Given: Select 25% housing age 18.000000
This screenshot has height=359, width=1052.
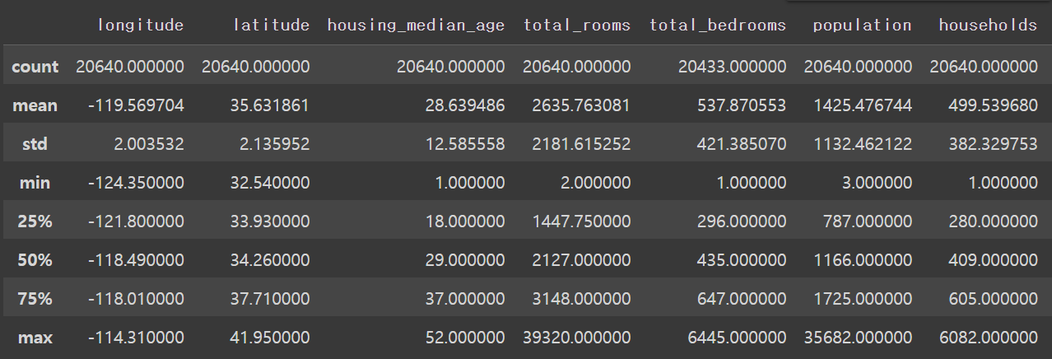Looking at the screenshot, I should pos(464,221).
